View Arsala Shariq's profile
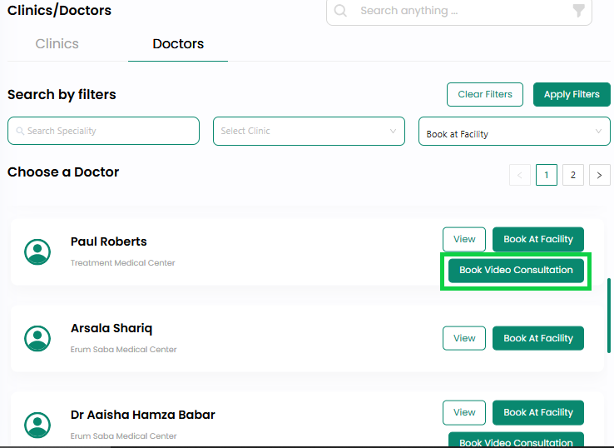Screen dimensions: 614x448 [x=464, y=338]
